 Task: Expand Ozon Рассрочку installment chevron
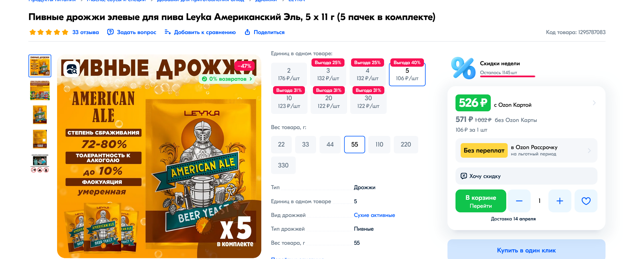coord(589,151)
